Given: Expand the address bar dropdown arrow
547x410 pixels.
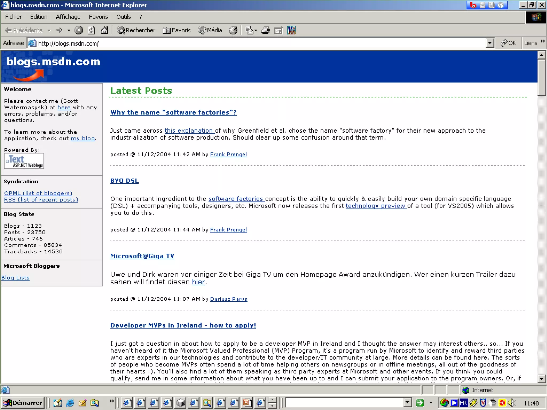Looking at the screenshot, I should (x=490, y=43).
